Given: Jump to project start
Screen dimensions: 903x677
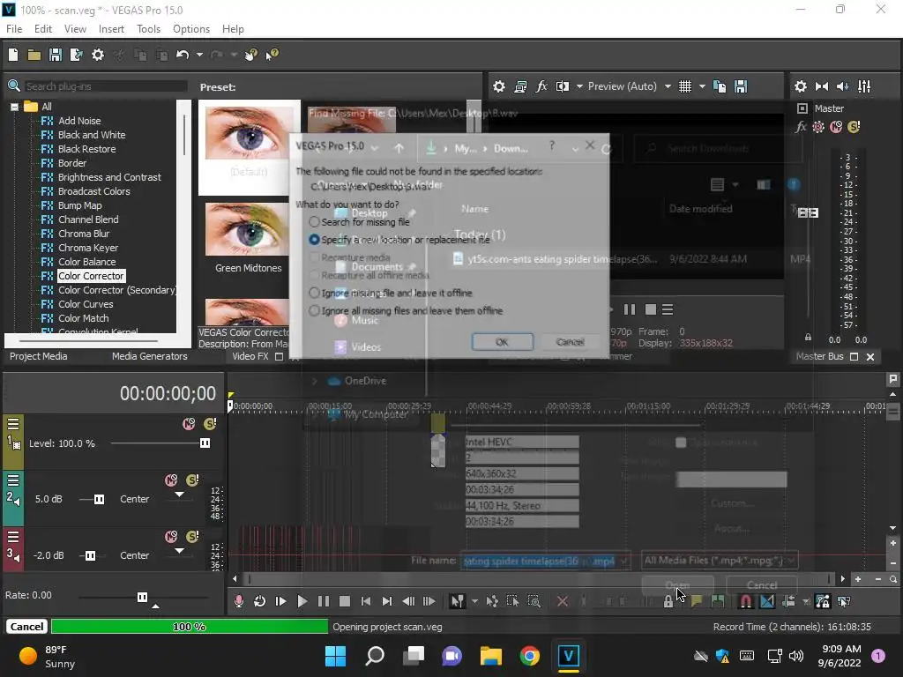Looking at the screenshot, I should click(366, 601).
